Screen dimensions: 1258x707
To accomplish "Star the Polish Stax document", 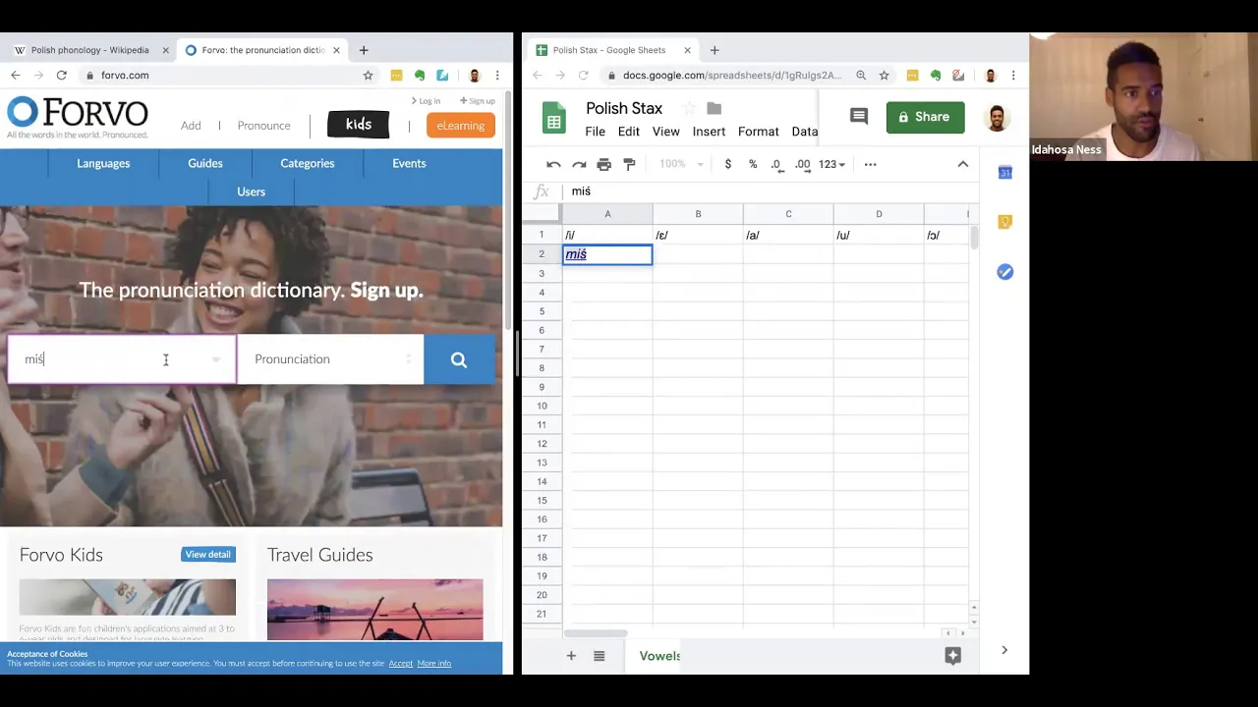I will tap(689, 108).
